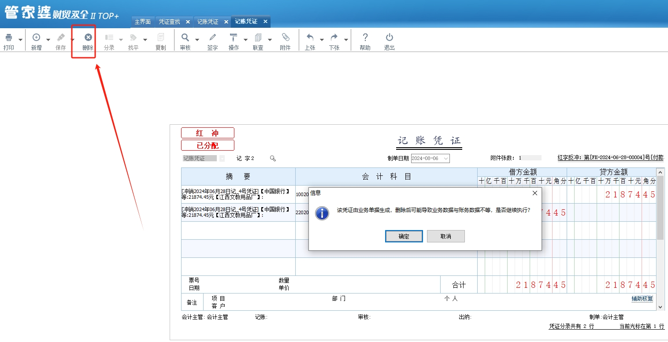Click magnifier icon next to 记字2
Image resolution: width=668 pixels, height=342 pixels.
[273, 158]
